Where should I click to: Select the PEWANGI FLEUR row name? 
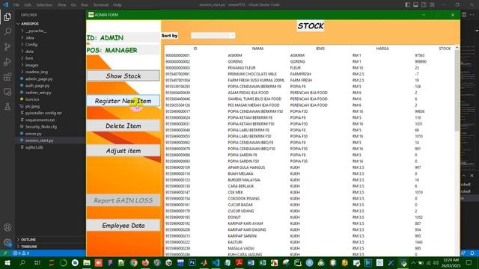point(241,68)
